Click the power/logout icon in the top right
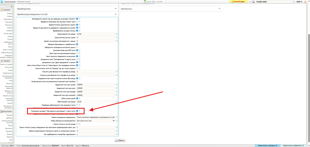The width and height of the screenshot is (310, 147). pyautogui.click(x=305, y=2)
